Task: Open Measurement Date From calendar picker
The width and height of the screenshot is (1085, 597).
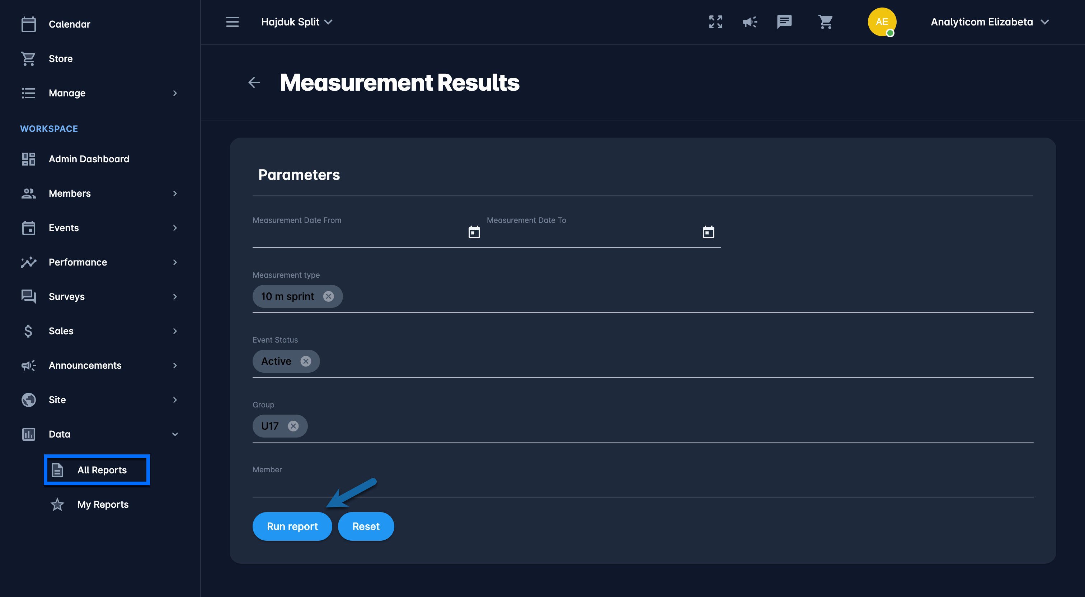Action: pos(474,232)
